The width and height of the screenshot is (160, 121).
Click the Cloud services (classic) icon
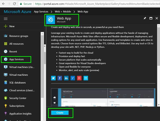coord(6,90)
